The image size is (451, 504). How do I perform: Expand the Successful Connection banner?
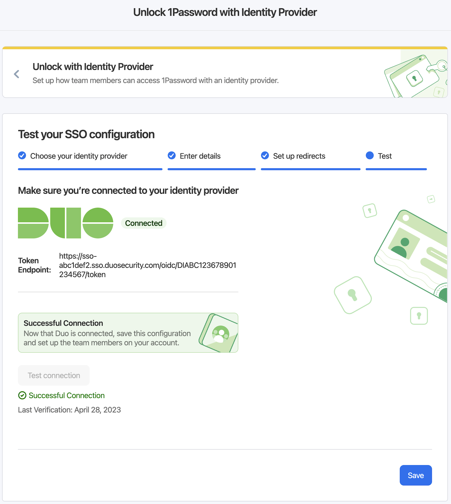pos(128,333)
